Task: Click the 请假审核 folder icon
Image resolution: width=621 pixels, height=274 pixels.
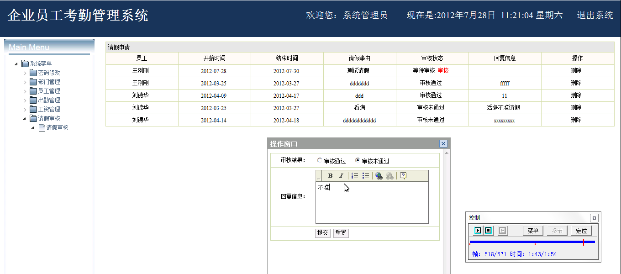Action: [33, 118]
